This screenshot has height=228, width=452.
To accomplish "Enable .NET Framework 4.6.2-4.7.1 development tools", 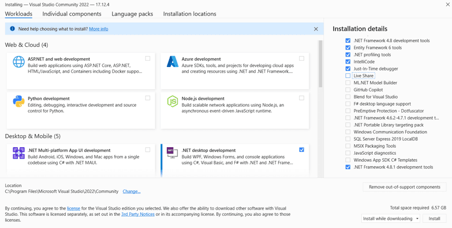I will pyautogui.click(x=348, y=118).
